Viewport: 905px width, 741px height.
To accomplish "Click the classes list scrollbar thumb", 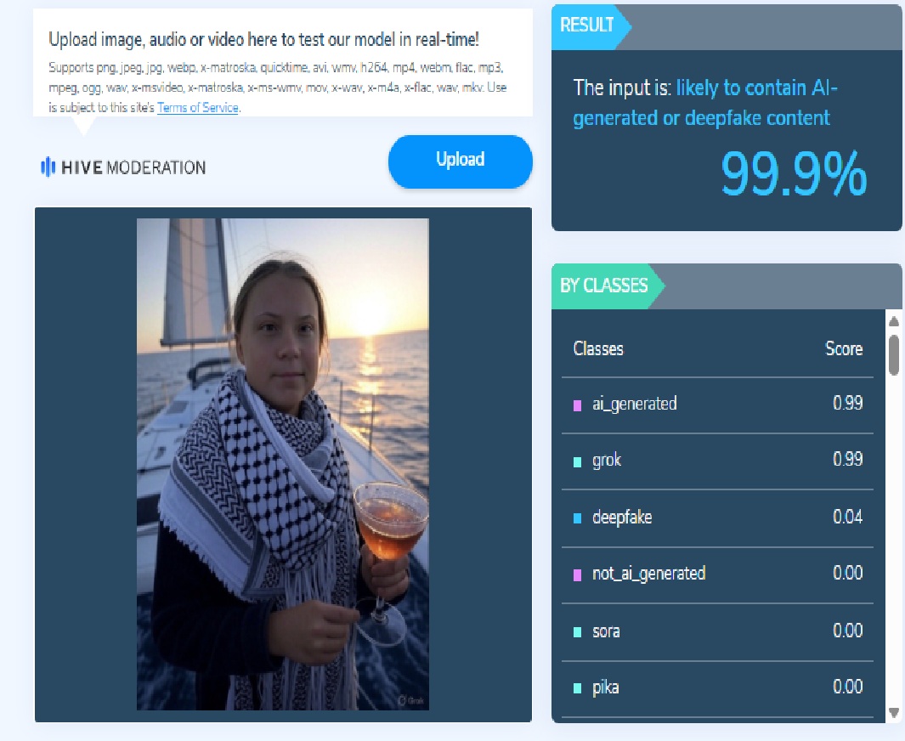I will 894,354.
